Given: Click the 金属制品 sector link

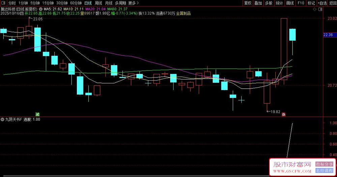Looking at the screenshot, I should click(183, 13).
